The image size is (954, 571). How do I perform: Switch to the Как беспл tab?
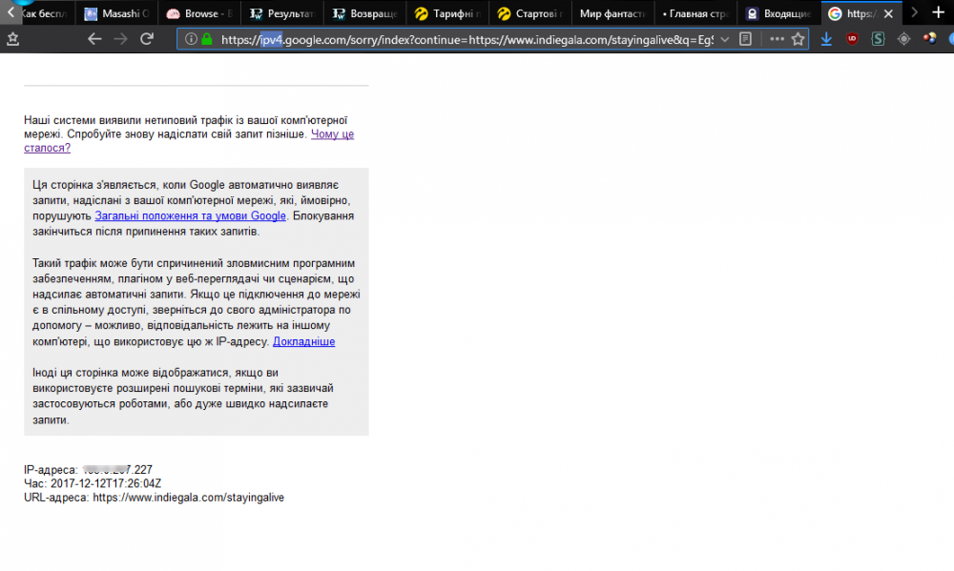48,13
